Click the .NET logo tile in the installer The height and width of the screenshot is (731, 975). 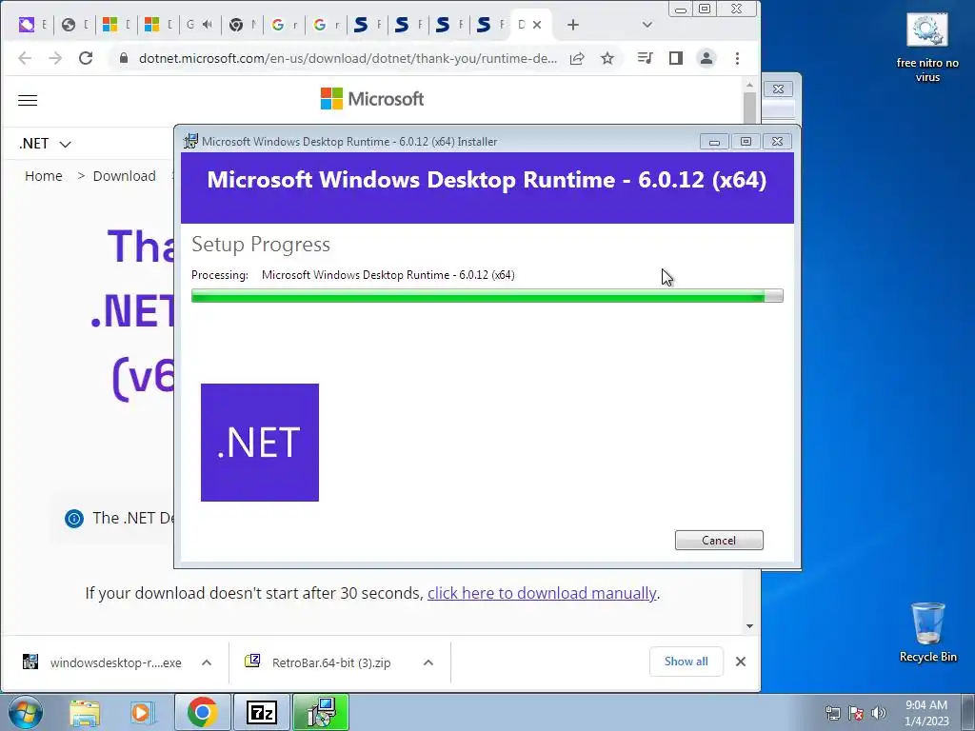(260, 443)
